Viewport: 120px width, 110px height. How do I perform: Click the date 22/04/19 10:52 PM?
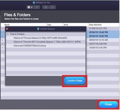98,36
